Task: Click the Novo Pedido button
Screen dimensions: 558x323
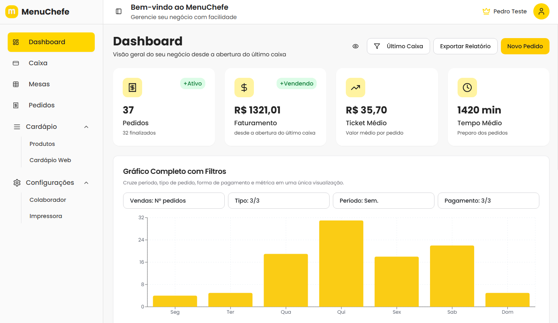Action: click(525, 46)
